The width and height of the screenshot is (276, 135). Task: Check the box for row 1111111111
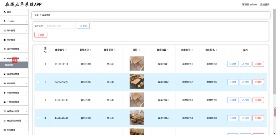pyautogui.click(x=38, y=64)
